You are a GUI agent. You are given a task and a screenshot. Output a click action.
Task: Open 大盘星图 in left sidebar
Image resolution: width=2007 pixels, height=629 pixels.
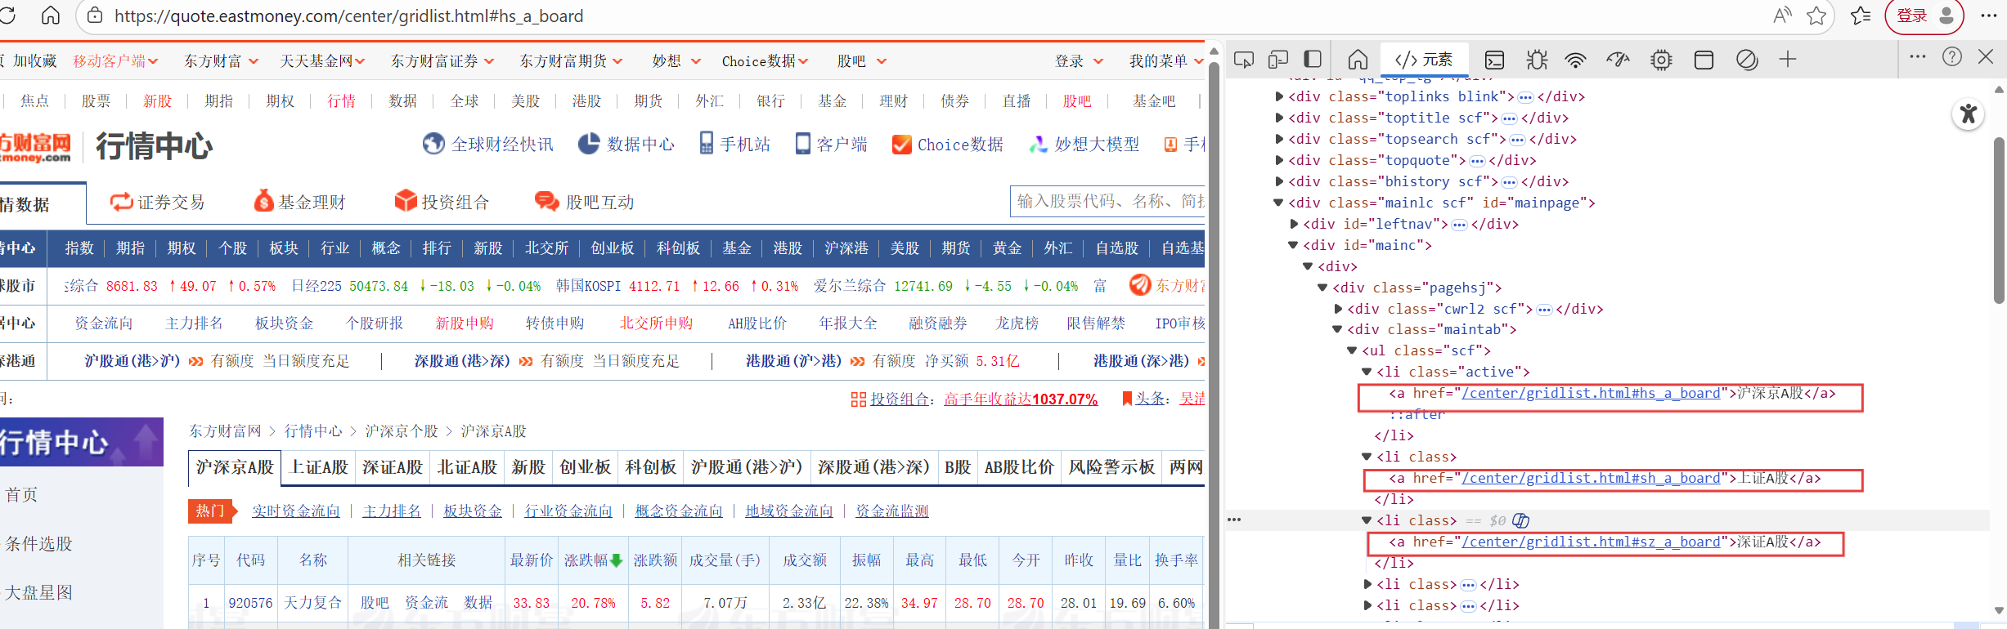click(39, 593)
